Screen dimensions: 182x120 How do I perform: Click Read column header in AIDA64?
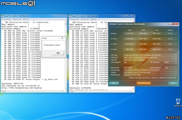(130, 30)
